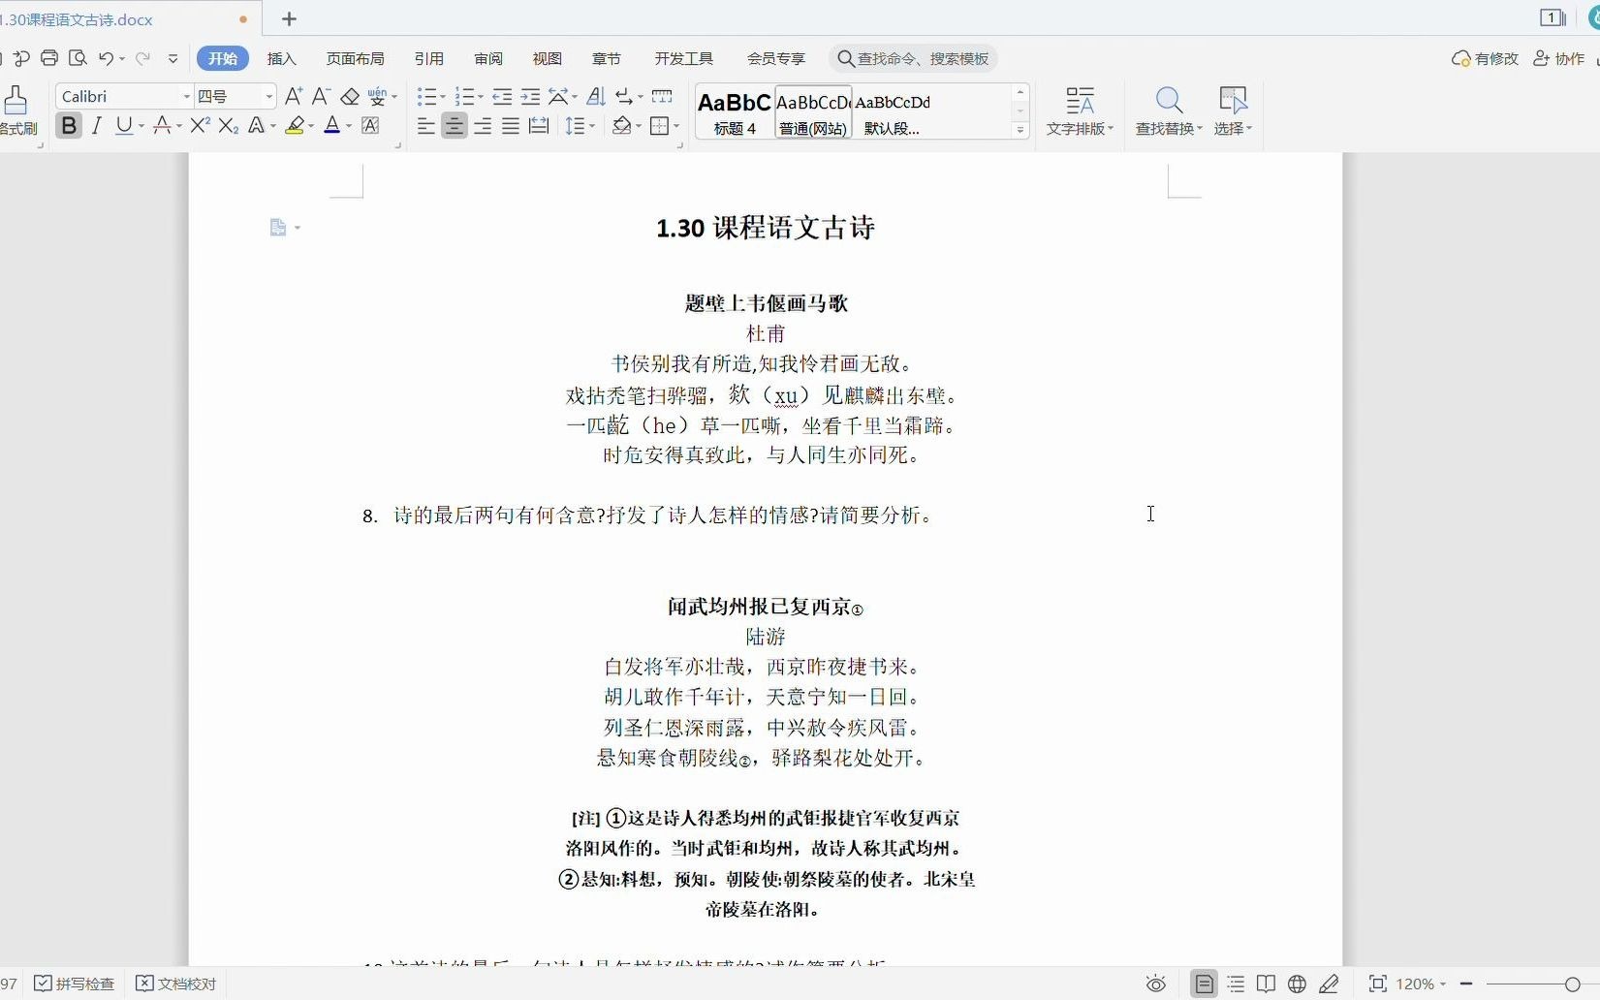Apply superscript formatting
The image size is (1600, 1000).
(199, 125)
